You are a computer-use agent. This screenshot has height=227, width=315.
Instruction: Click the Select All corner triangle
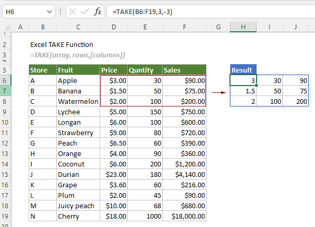[x=7, y=27]
